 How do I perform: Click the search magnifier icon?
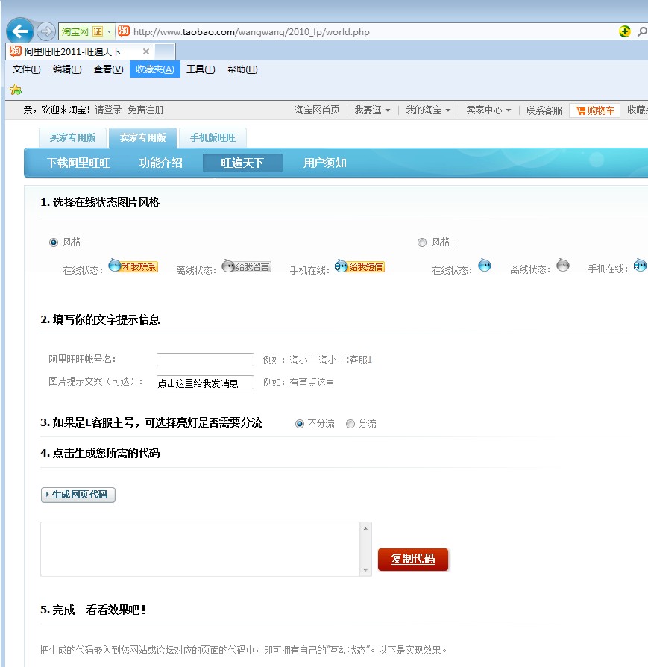[x=642, y=31]
